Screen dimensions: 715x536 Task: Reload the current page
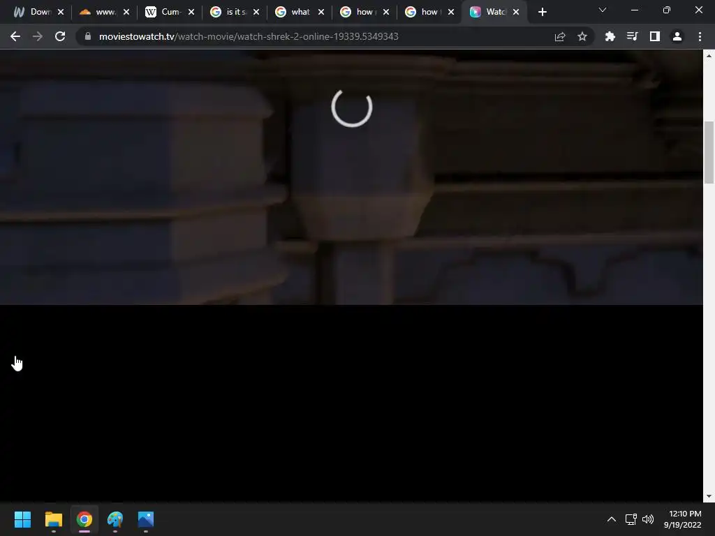pos(60,36)
